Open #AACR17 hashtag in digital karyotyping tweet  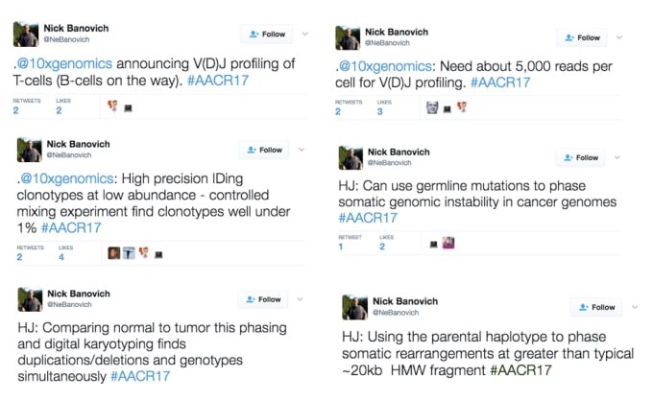click(x=140, y=376)
